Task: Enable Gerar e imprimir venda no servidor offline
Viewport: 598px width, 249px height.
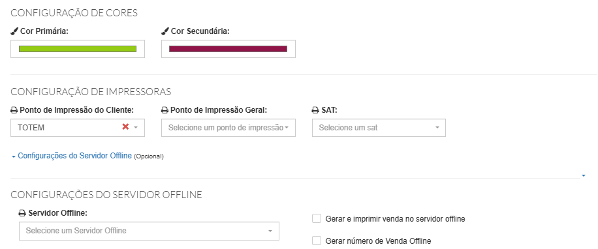Action: 317,218
